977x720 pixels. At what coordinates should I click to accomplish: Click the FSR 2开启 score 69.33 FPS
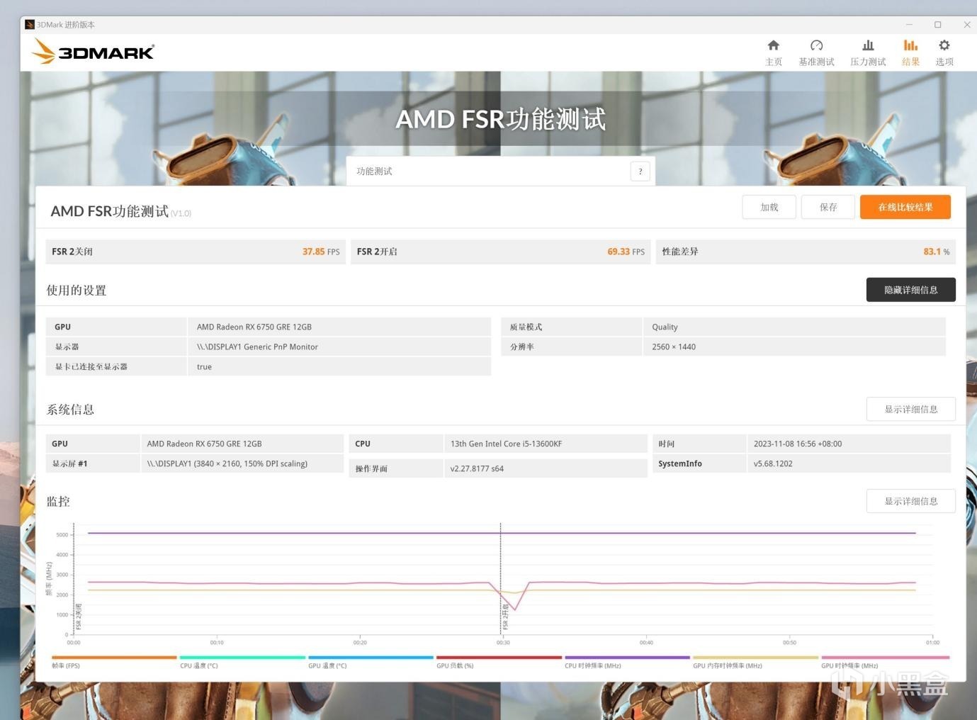pyautogui.click(x=626, y=252)
